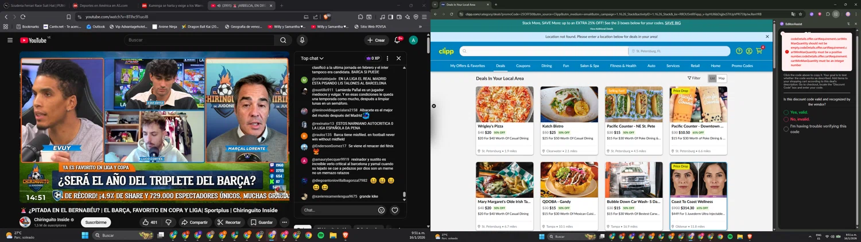Click the YouTube search magnifier button
Image resolution: width=861 pixels, height=242 pixels.
point(283,40)
